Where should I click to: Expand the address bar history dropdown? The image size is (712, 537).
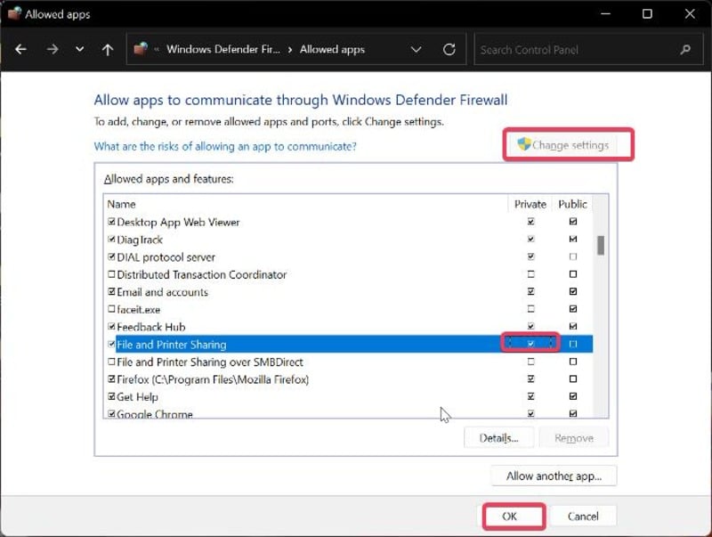(x=416, y=49)
